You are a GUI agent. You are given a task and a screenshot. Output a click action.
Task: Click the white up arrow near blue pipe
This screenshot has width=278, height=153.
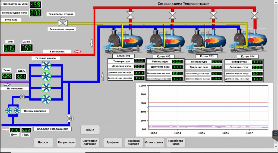[103, 76]
